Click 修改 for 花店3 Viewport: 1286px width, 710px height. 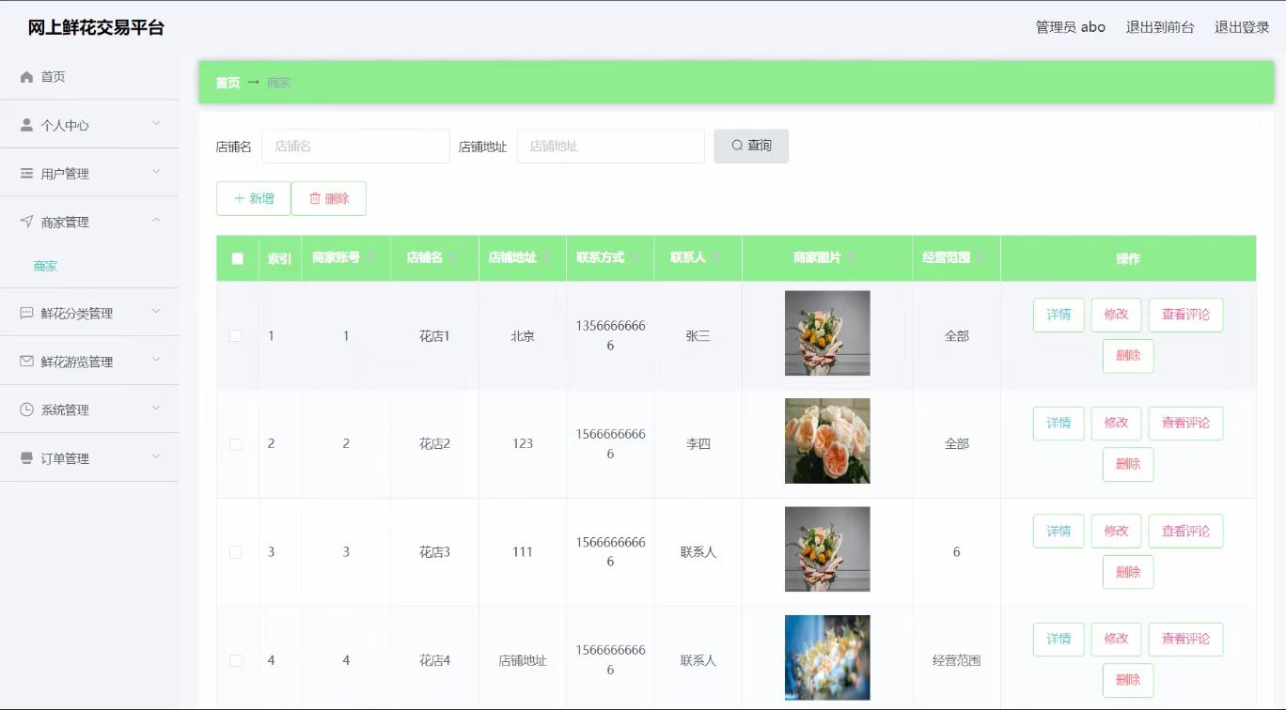tap(1116, 532)
